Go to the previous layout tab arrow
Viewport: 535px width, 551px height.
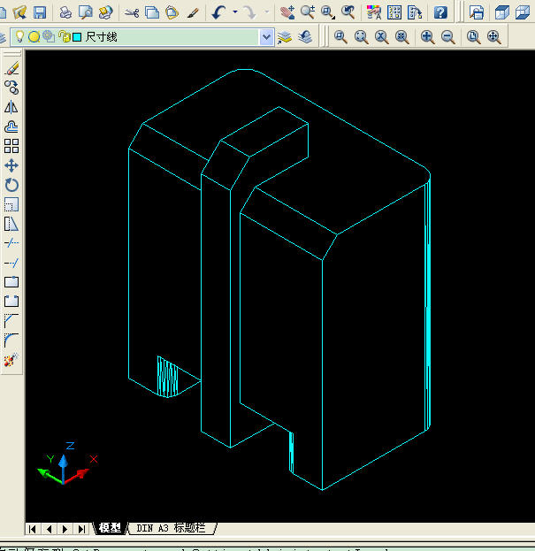(50, 529)
